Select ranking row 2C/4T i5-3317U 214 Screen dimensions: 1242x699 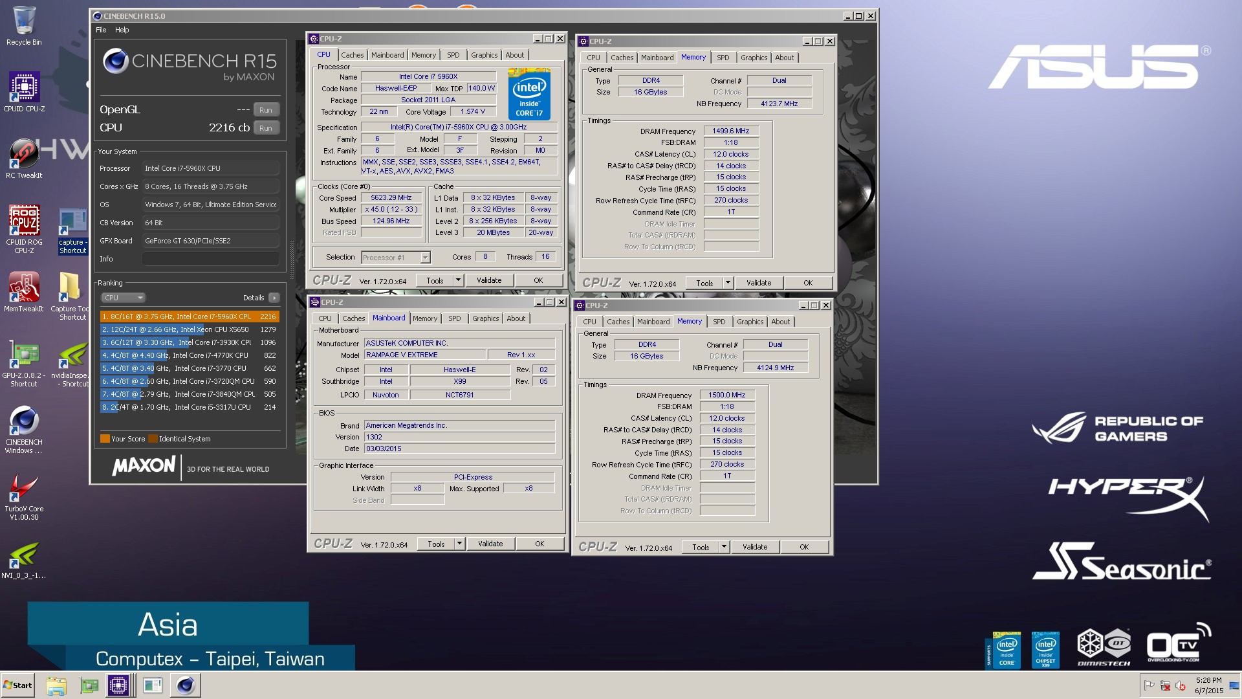190,407
